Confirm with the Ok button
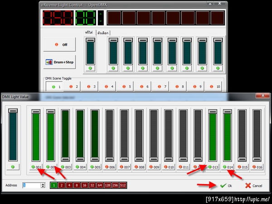This screenshot has width=272, height=204. click(226, 185)
